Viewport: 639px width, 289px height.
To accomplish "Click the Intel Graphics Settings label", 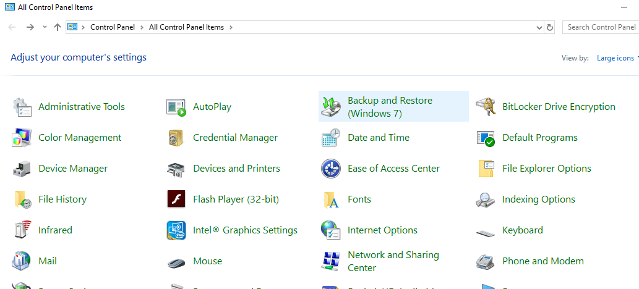I will tap(246, 230).
